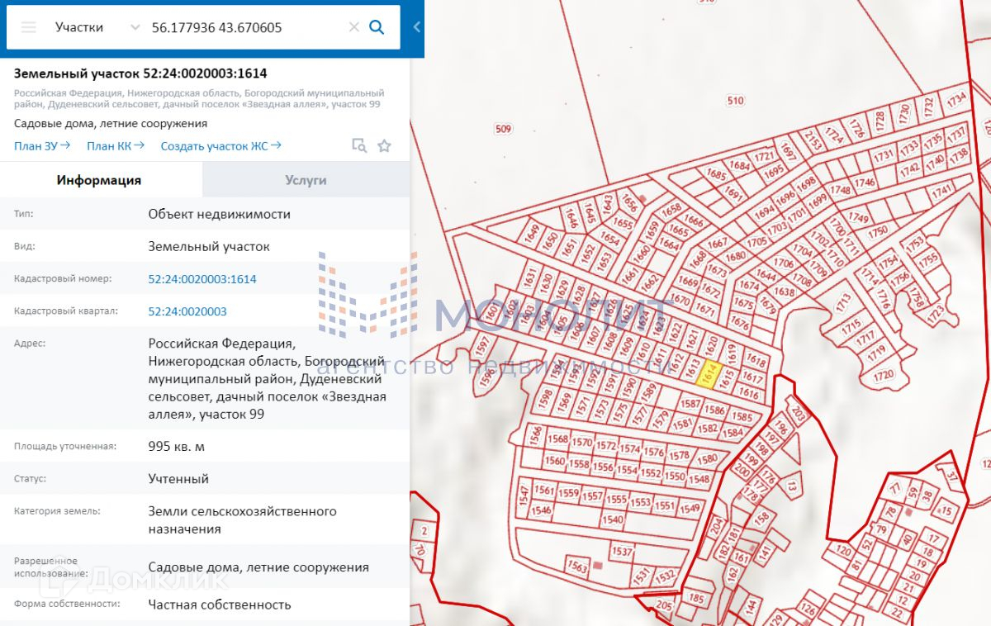Open cadastral quarter link 52:24:0020003
991x626 pixels.
click(x=187, y=311)
